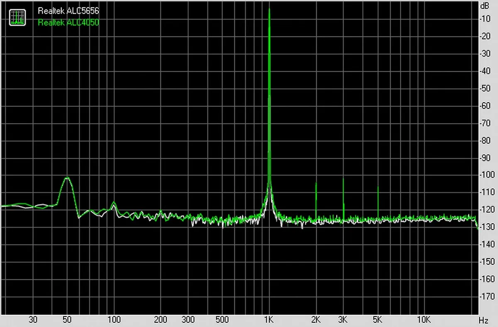
Task: Click the 1 kHz fundamental peak tip
Action: (x=269, y=9)
